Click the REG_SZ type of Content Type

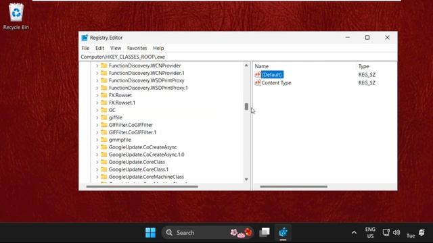(x=367, y=83)
